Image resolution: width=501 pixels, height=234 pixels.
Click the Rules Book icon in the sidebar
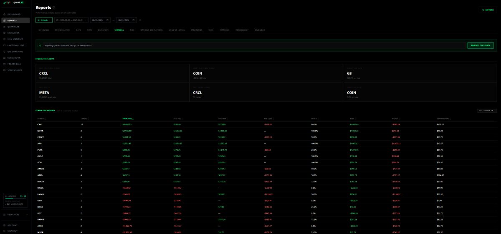click(x=4, y=58)
